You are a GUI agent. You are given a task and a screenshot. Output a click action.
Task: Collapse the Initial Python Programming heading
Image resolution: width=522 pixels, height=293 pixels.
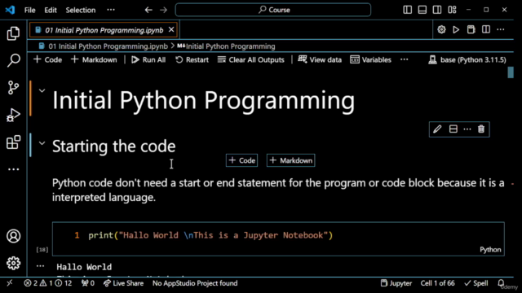tap(42, 90)
